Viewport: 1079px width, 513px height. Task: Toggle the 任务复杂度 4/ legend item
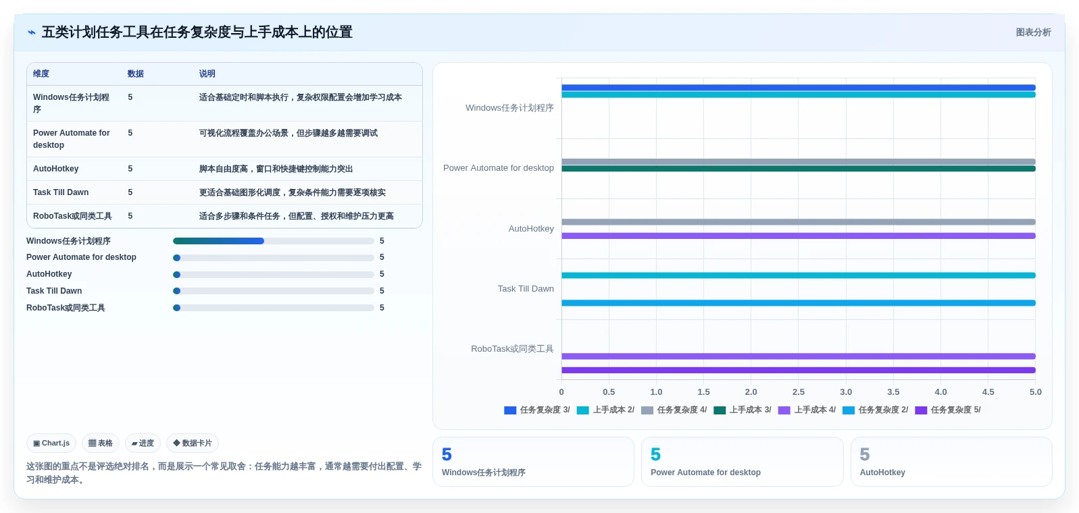point(674,410)
